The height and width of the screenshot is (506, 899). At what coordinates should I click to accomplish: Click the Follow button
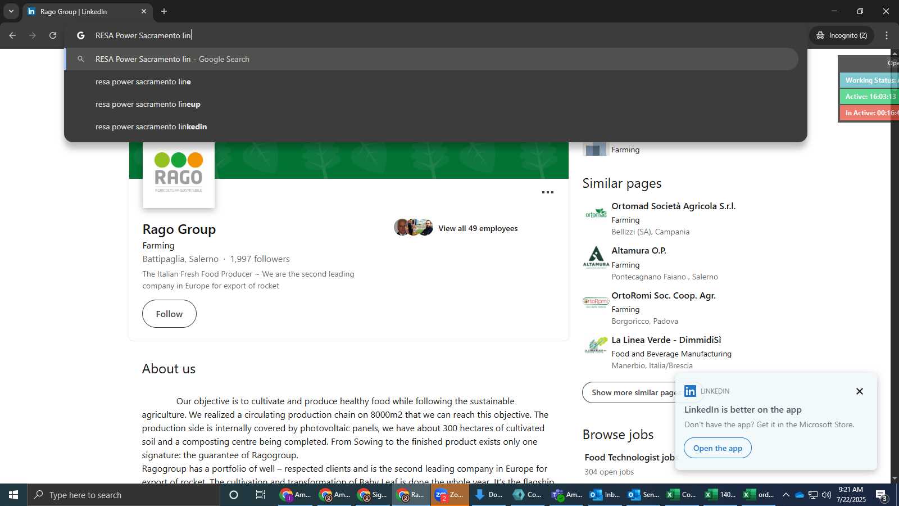point(169,314)
